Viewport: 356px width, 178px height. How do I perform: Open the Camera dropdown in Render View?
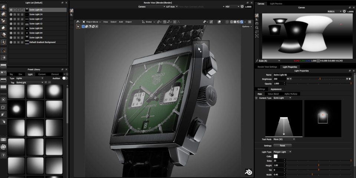(x=152, y=7)
